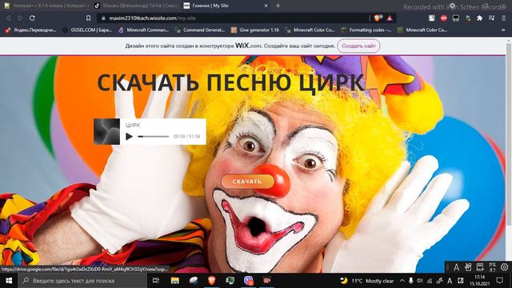The height and width of the screenshot is (288, 512).
Task: Open the browser hamburger menu
Action: pyautogui.click(x=503, y=18)
